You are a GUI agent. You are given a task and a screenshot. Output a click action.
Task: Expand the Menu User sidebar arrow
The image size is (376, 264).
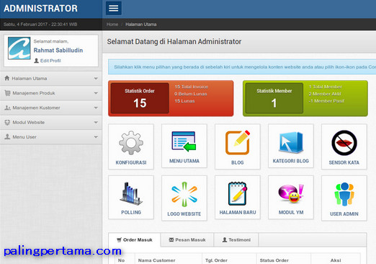tap(96, 137)
